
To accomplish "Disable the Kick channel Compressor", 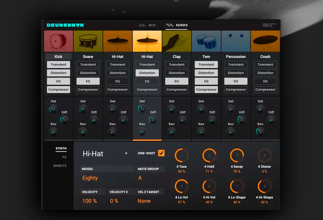I will (58, 89).
